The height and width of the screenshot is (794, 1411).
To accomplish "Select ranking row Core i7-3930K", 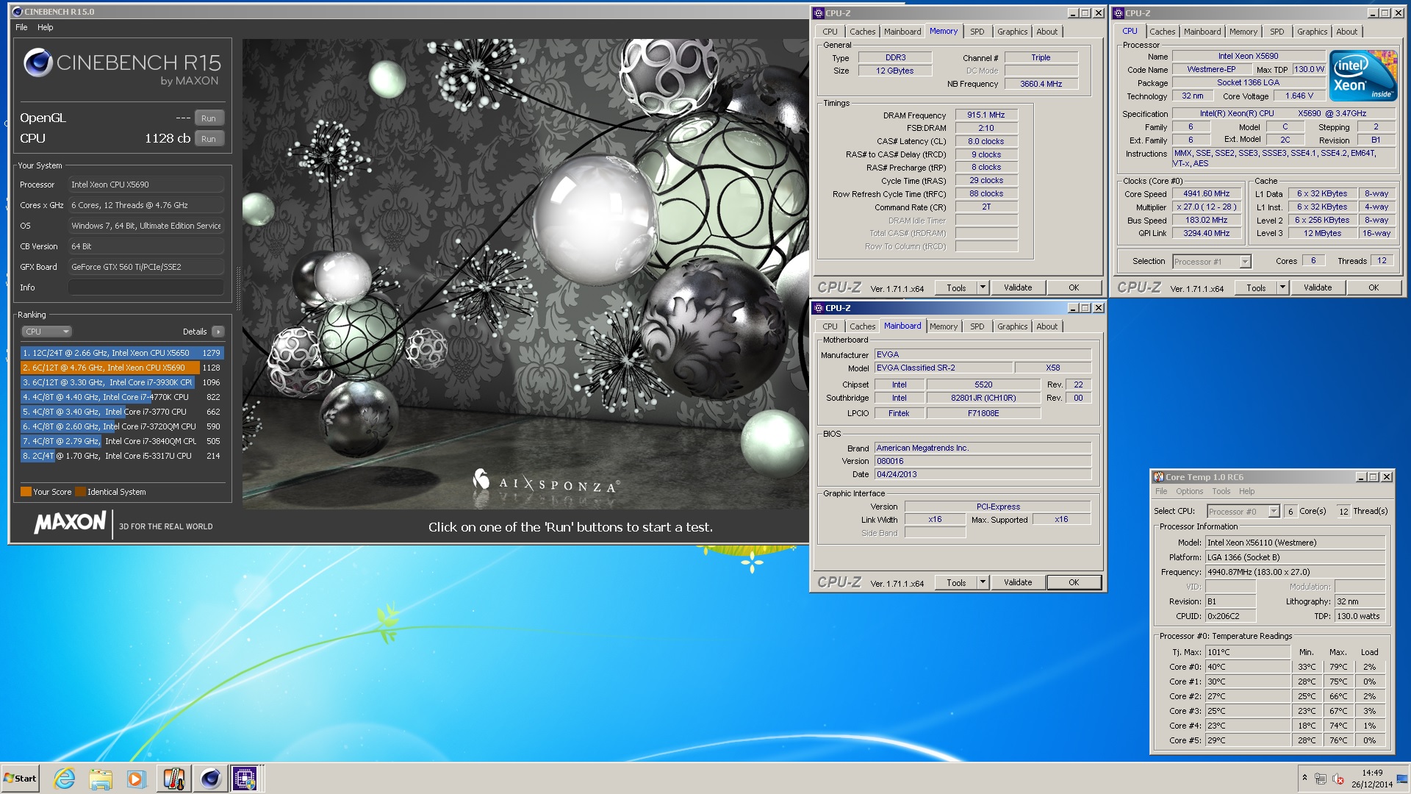I will (122, 382).
